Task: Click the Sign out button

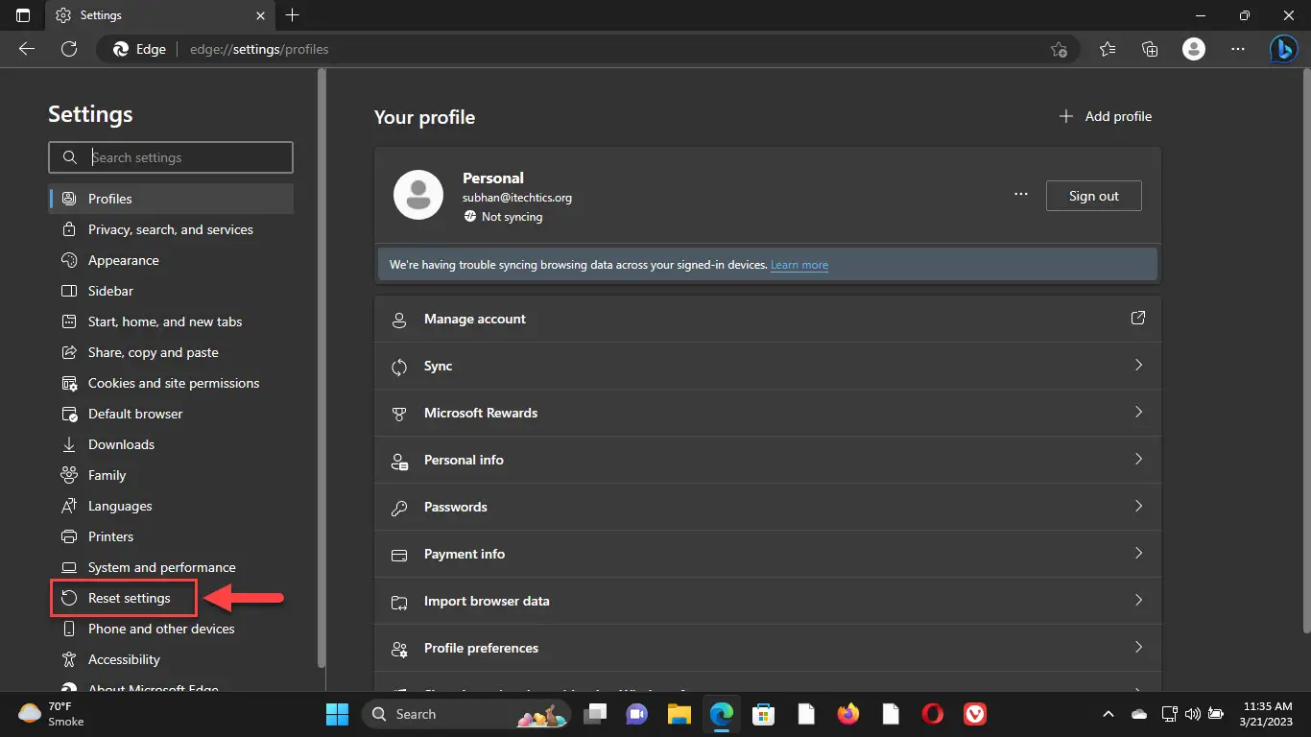Action: coord(1094,196)
